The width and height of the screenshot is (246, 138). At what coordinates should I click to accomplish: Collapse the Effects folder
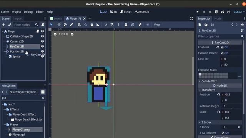point(5,110)
